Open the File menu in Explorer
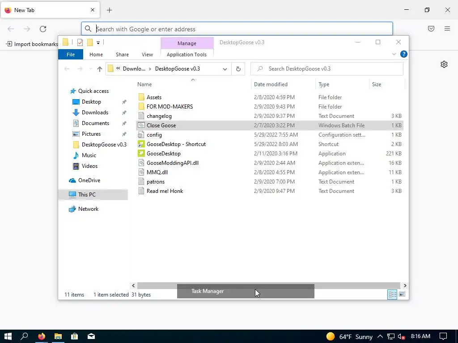458x343 pixels. tap(71, 54)
